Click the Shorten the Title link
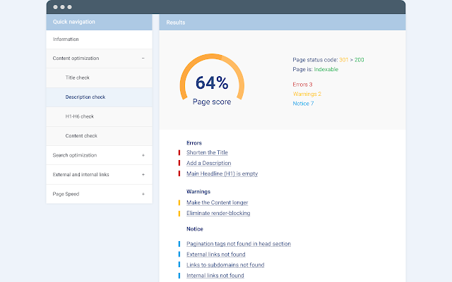This screenshot has height=282, width=452. point(207,152)
